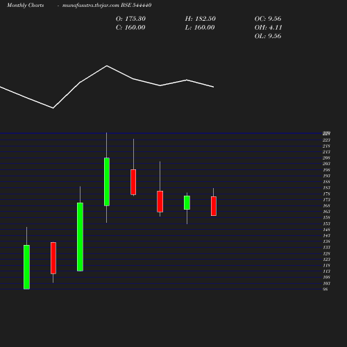The height and width of the screenshot is (347, 347).
Task: Click the 158 price axis label
Action: pyautogui.click(x=326, y=217)
